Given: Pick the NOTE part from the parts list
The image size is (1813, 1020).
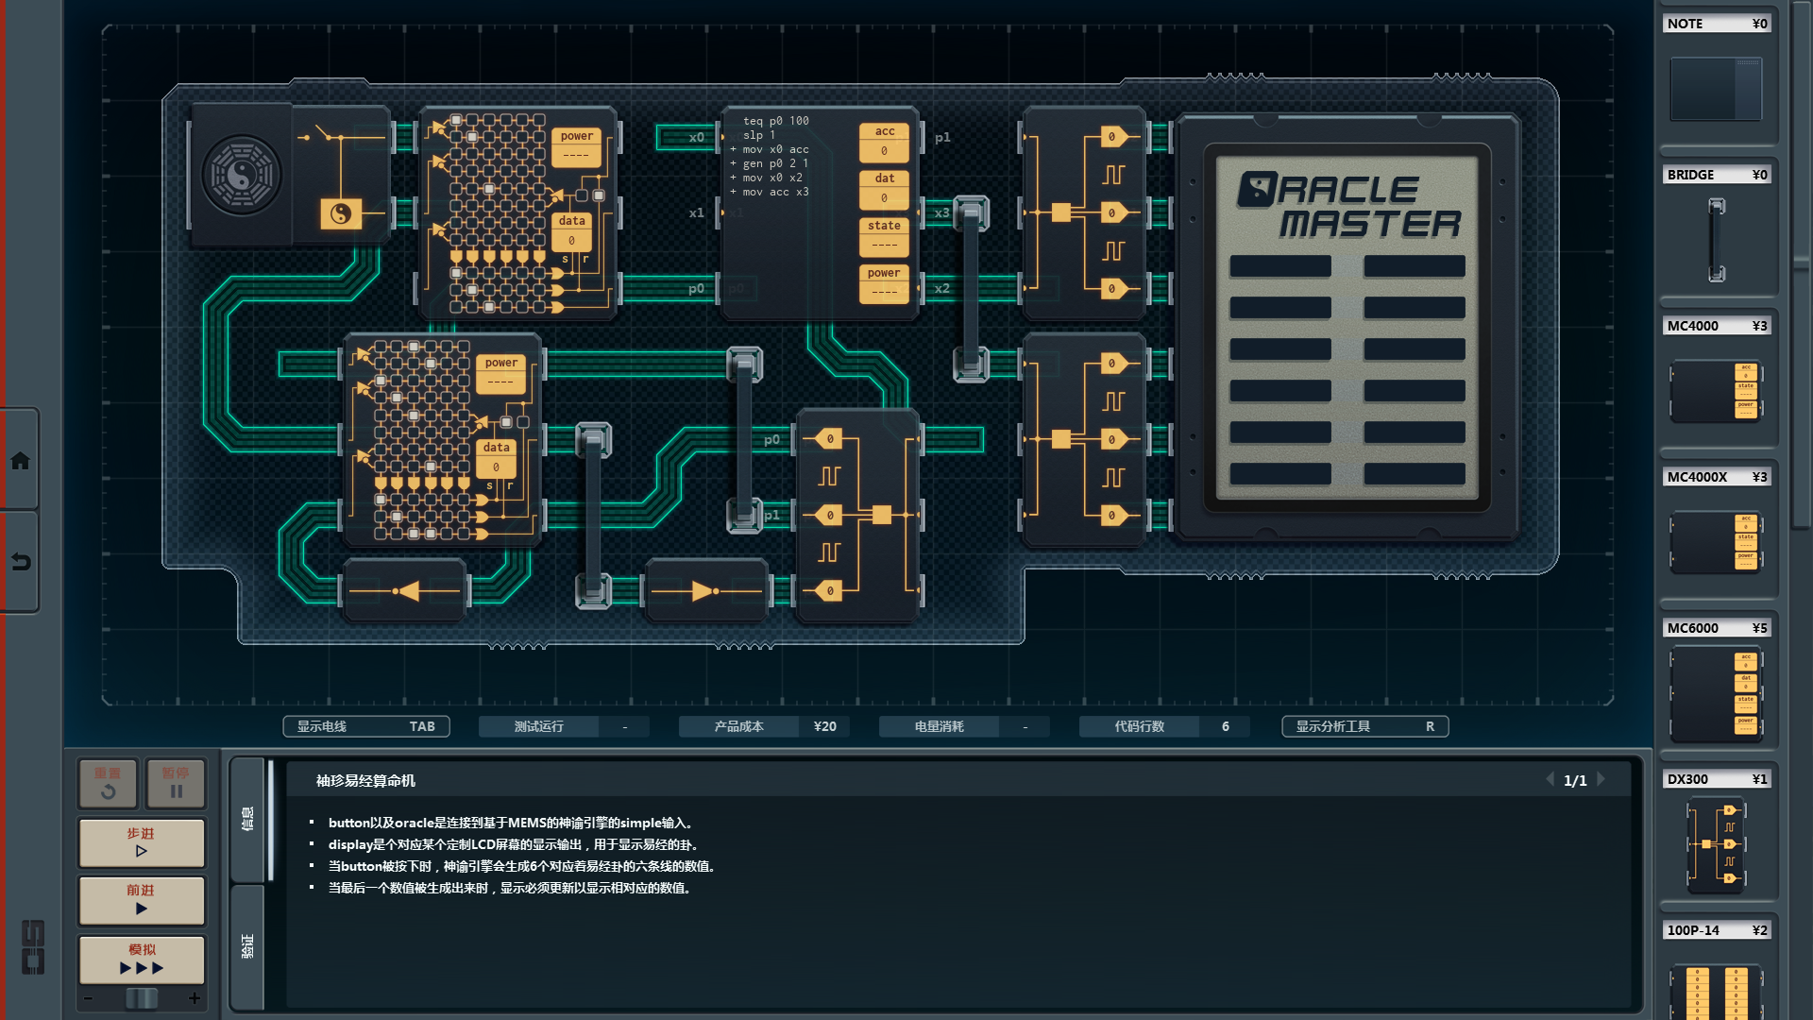Looking at the screenshot, I should (1716, 88).
